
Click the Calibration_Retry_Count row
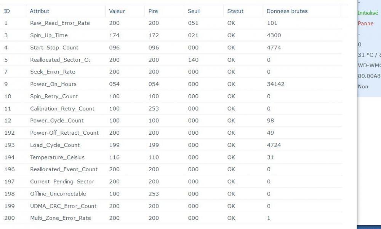[62, 108]
